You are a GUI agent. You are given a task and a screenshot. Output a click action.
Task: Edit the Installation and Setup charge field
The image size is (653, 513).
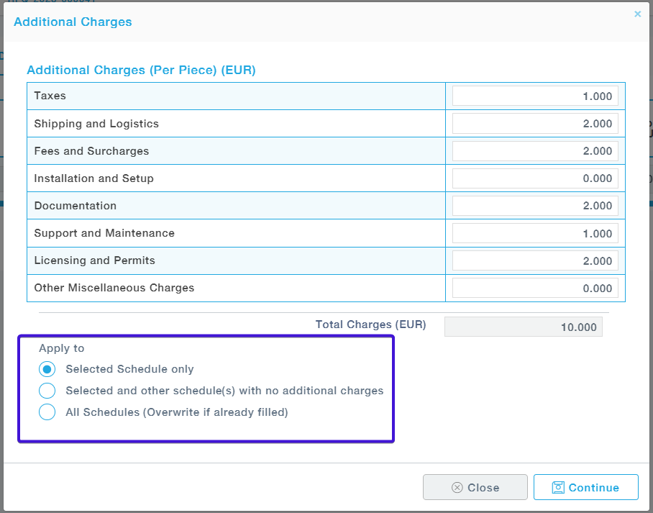[x=534, y=178]
